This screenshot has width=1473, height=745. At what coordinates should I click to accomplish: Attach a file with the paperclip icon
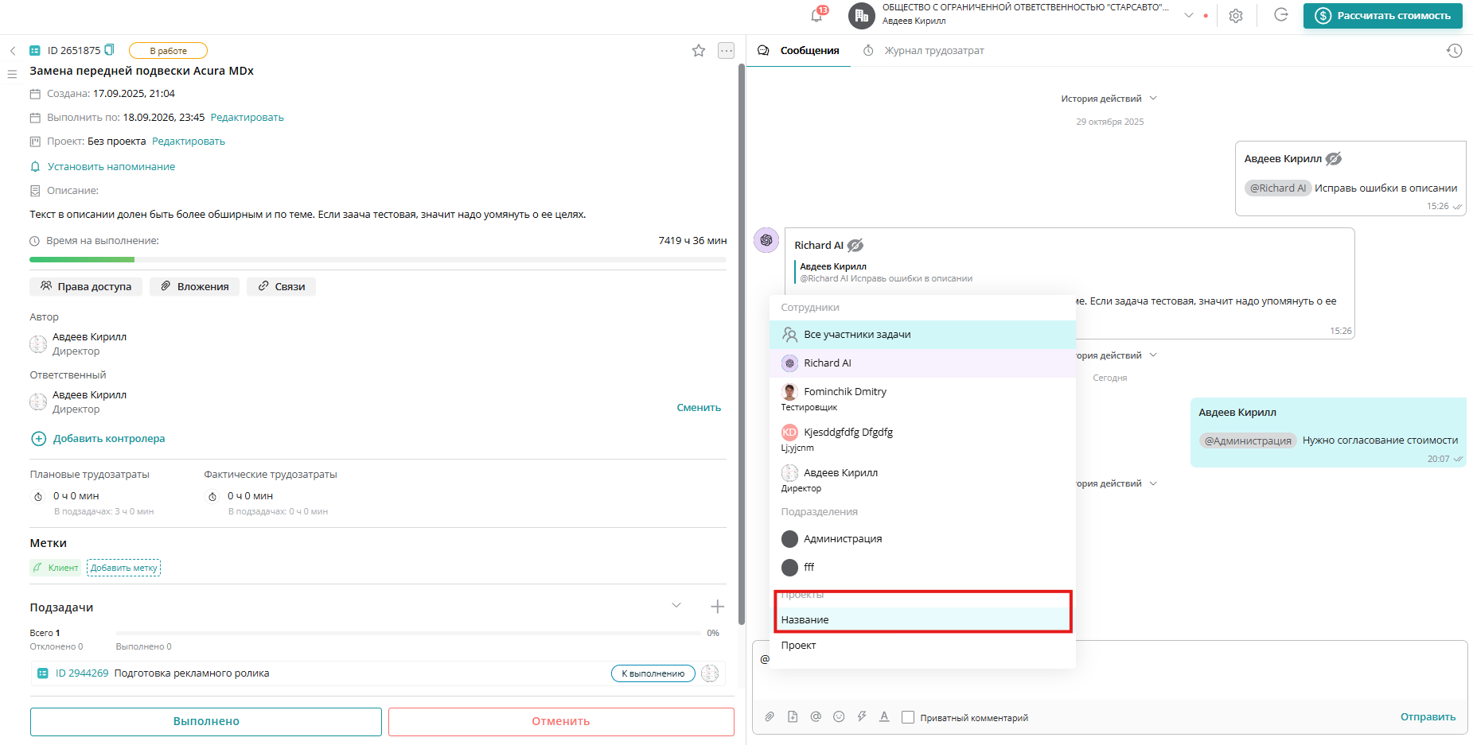coord(769,716)
